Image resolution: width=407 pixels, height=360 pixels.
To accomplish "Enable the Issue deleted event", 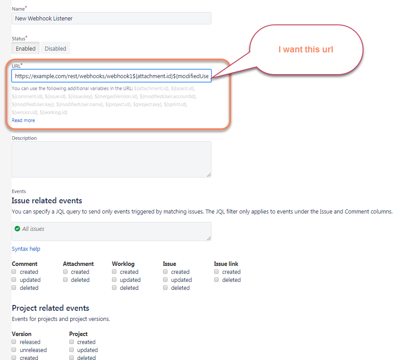I will click(165, 288).
